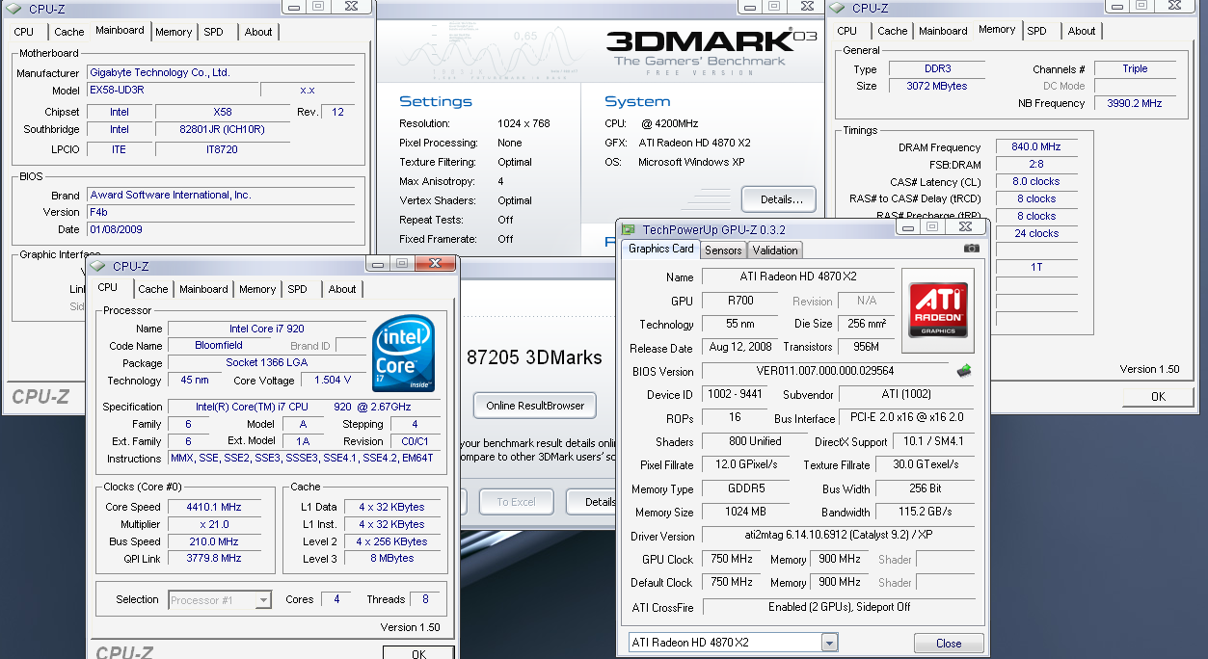Click the Manufacturer value Gigabyte Technology Co., Ltd.
This screenshot has width=1208, height=659.
tap(221, 72)
